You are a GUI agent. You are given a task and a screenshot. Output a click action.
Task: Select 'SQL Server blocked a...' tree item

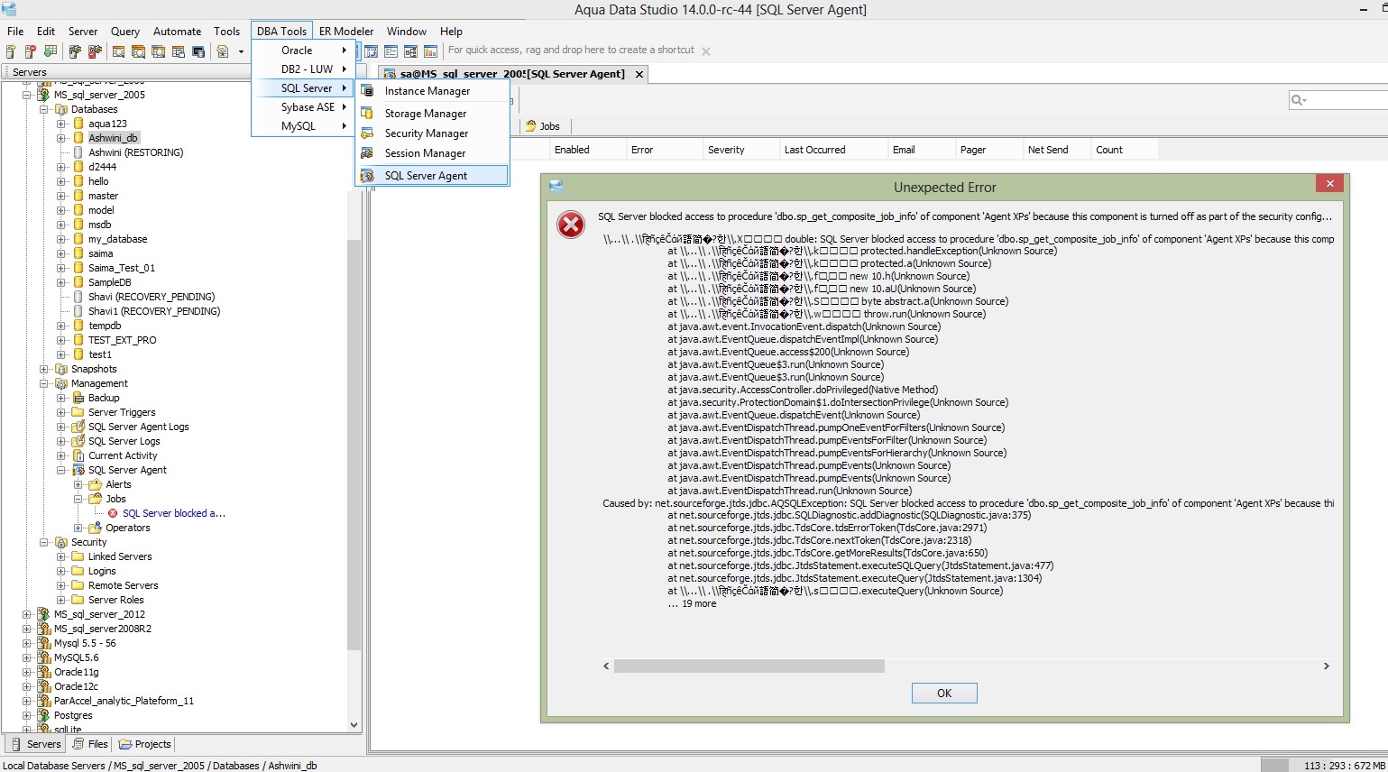coord(174,513)
